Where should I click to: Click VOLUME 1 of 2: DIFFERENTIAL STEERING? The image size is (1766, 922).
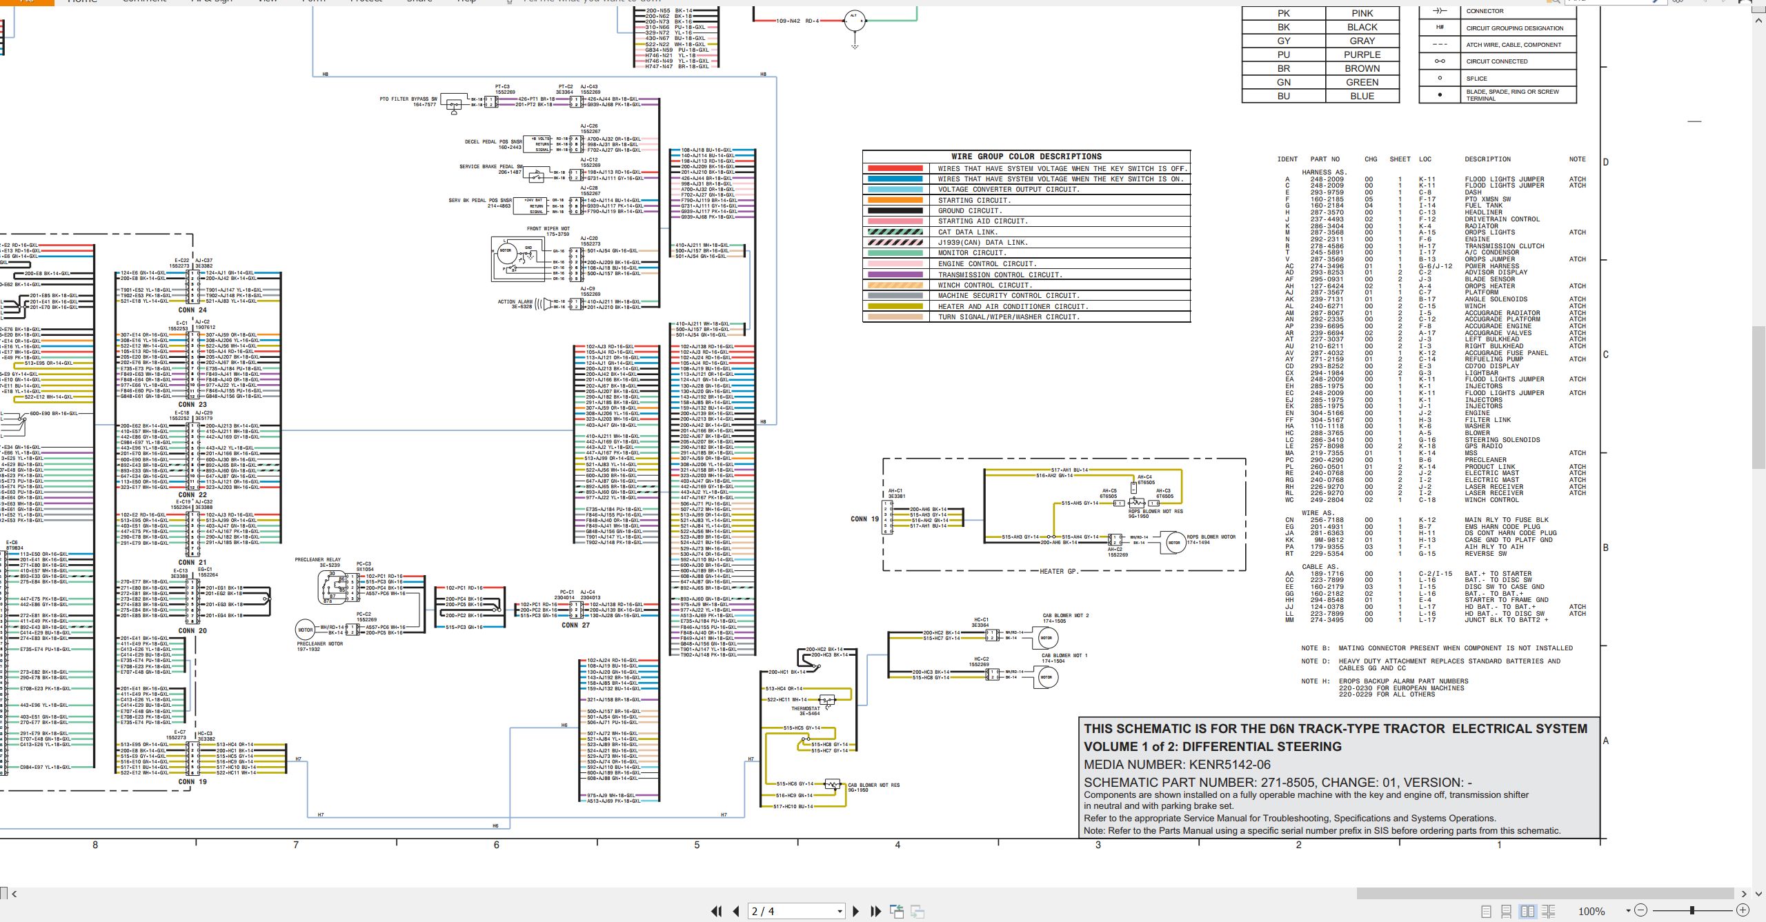pyautogui.click(x=1213, y=746)
